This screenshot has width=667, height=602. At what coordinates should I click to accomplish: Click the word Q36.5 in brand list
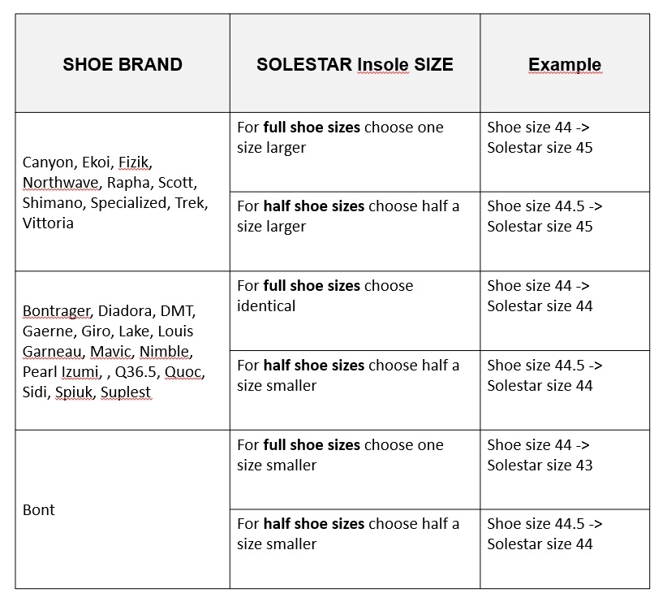click(x=136, y=372)
